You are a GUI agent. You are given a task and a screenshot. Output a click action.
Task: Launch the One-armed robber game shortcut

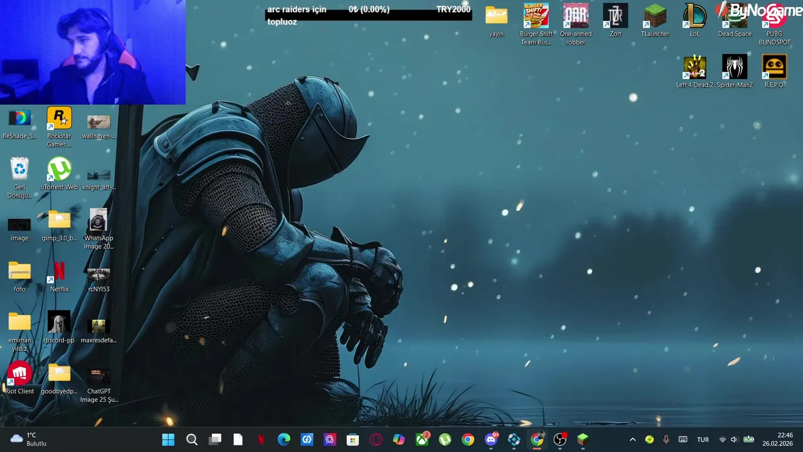576,25
